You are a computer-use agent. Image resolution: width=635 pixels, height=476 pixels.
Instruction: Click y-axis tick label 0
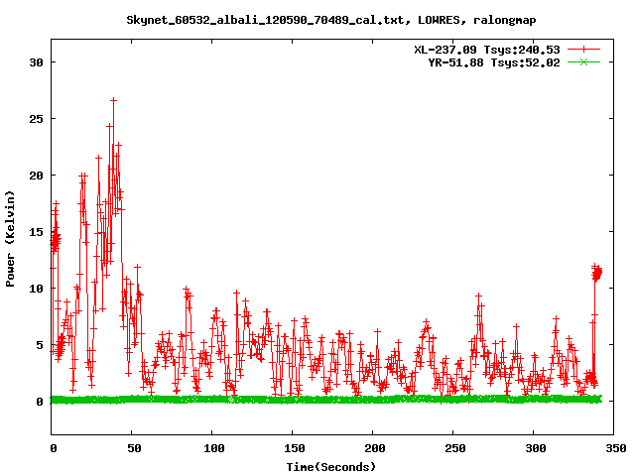40,402
